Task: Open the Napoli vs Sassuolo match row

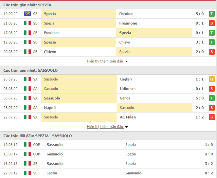Action: (x=108, y=108)
